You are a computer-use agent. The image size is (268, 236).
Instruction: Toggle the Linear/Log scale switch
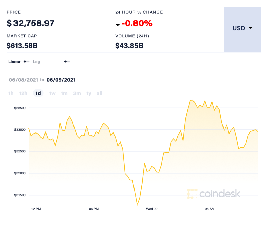pos(26,62)
